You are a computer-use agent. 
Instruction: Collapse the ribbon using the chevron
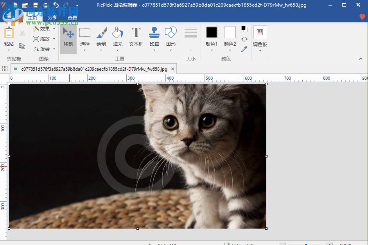coord(361,59)
